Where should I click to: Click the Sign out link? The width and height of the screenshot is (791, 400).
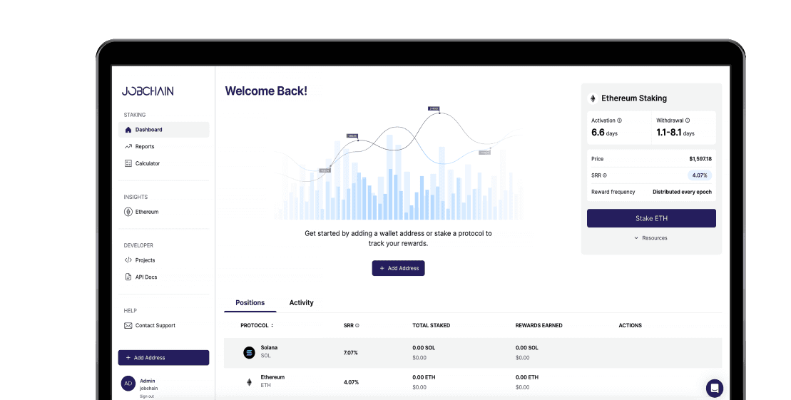click(x=146, y=396)
